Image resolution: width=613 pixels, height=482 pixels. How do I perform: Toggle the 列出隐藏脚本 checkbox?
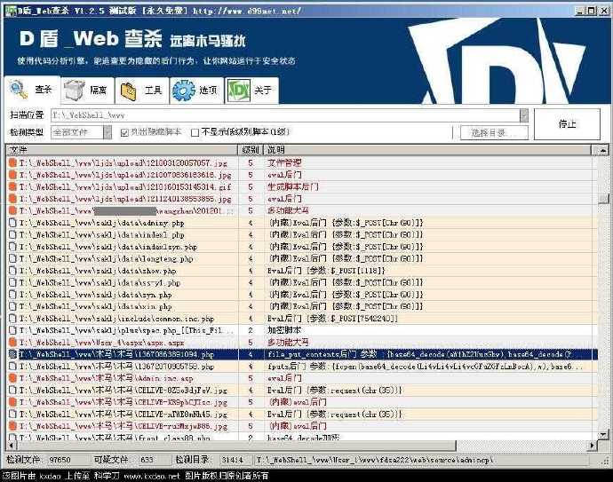tap(124, 133)
